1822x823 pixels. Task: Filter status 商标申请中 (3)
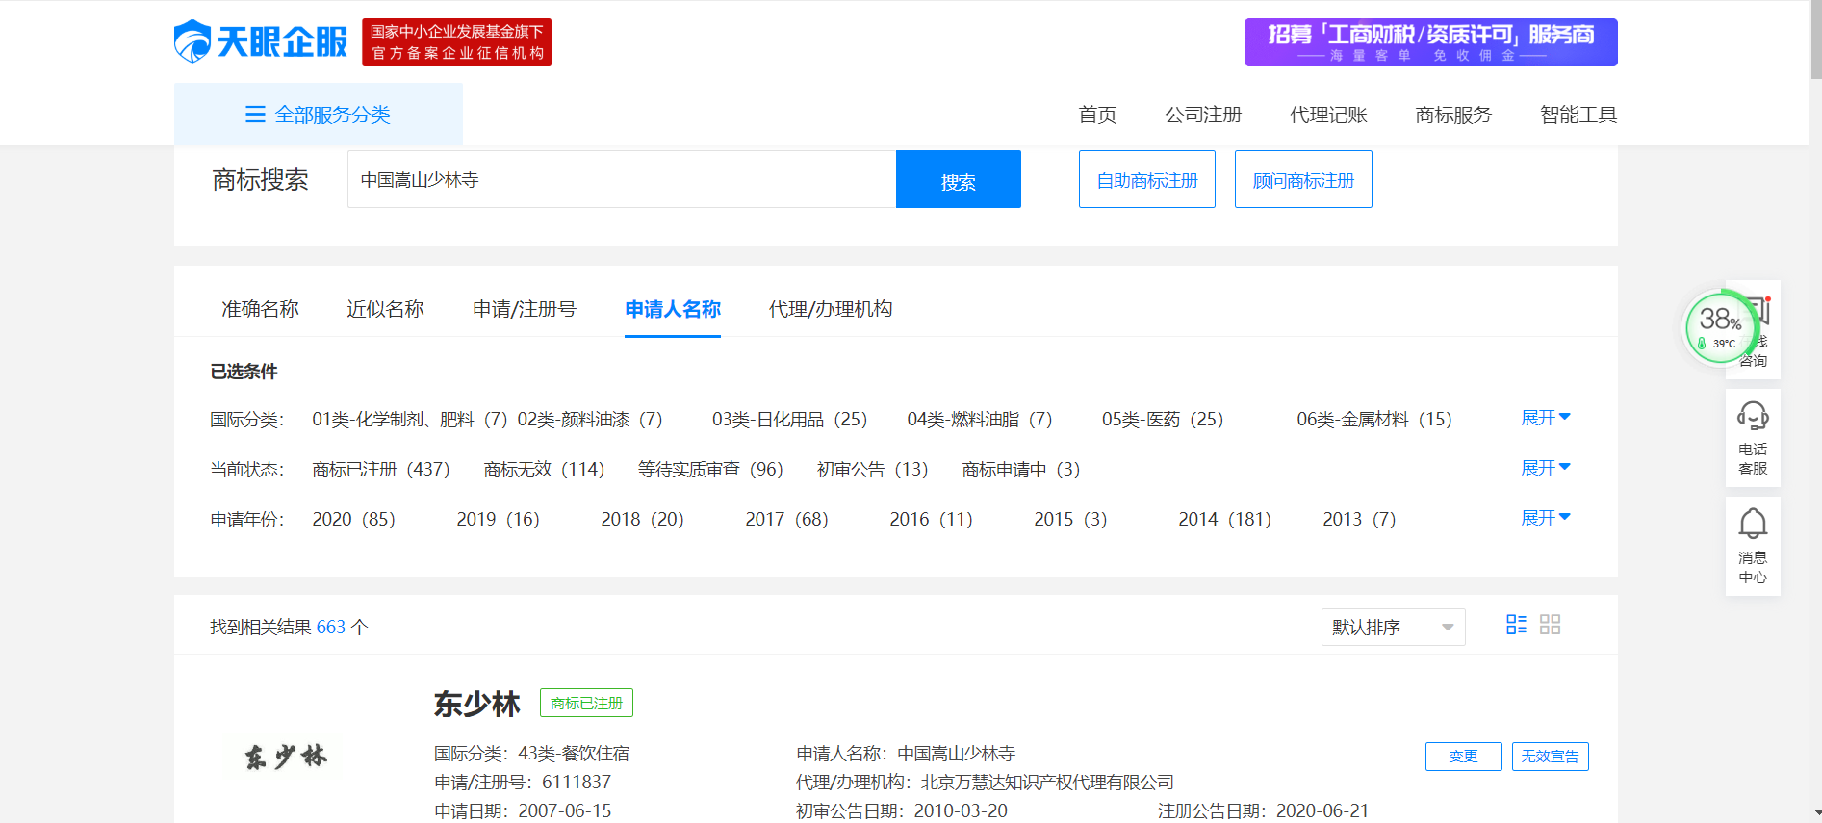pyautogui.click(x=1021, y=469)
